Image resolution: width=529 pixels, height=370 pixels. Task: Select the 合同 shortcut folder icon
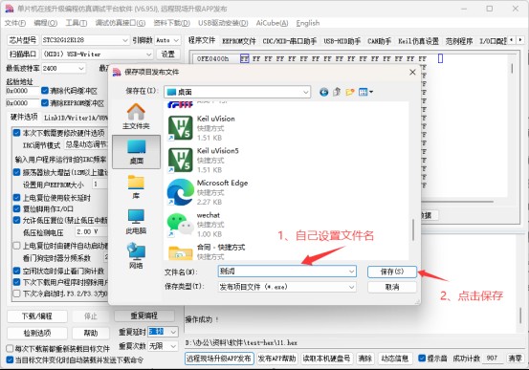coord(181,252)
